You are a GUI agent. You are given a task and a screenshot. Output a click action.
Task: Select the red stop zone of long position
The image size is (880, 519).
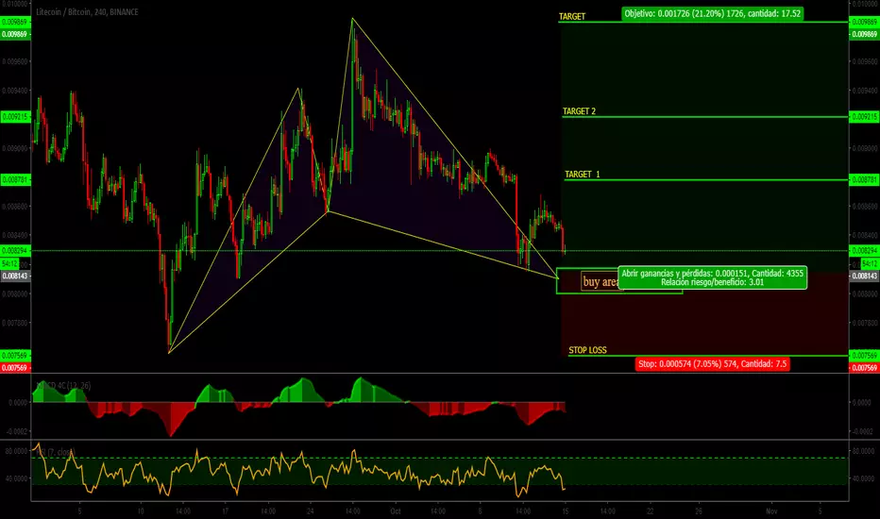point(704,314)
